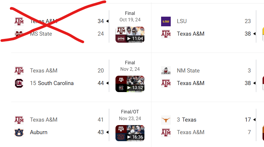Open the 3 Texas team link
Image resolution: width=264 pixels, height=147 pixels.
tap(187, 120)
